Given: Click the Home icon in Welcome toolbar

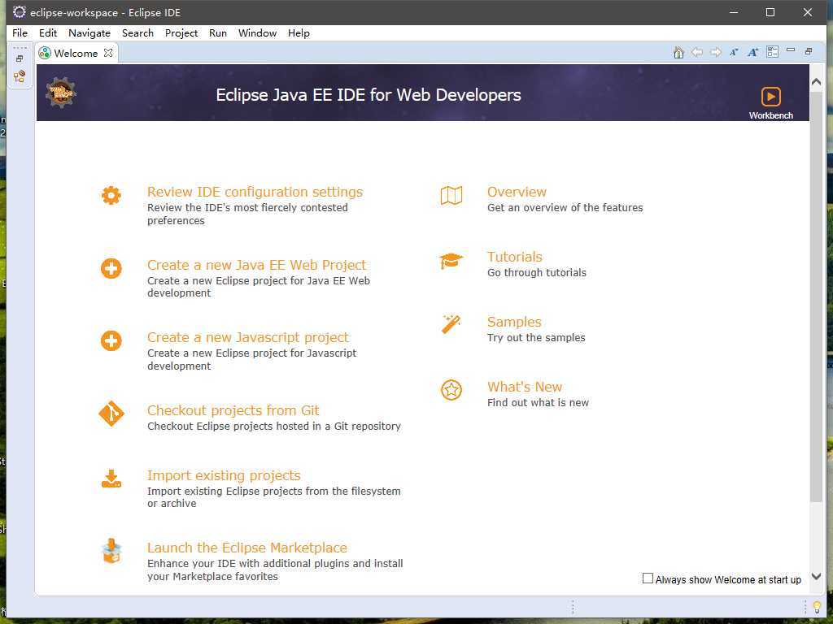Looking at the screenshot, I should [x=678, y=52].
